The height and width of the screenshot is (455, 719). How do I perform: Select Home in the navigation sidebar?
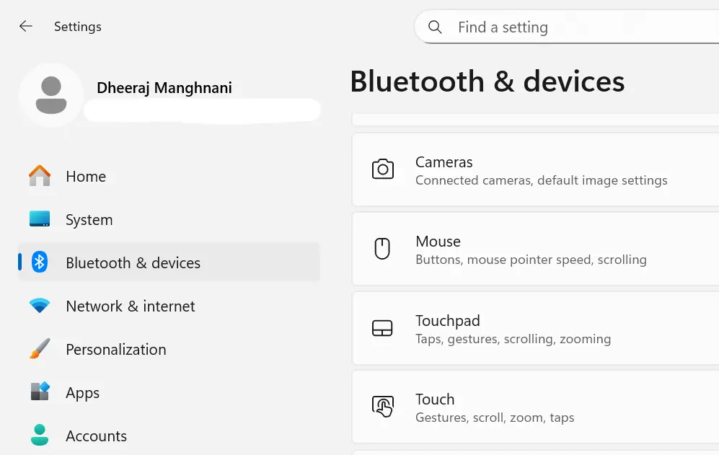coord(86,176)
